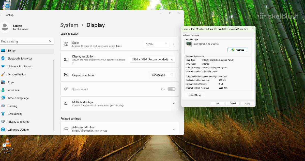305x161 pixels.
Task: Open the Scale 125% dropdown
Action: point(157,44)
